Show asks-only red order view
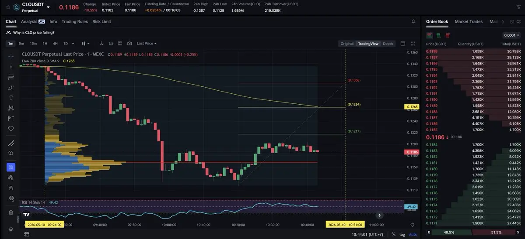Screen dimensions: 525x239 coord(448,35)
